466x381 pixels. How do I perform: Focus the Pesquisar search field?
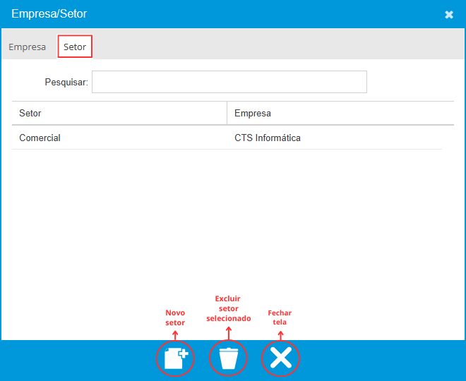229,82
